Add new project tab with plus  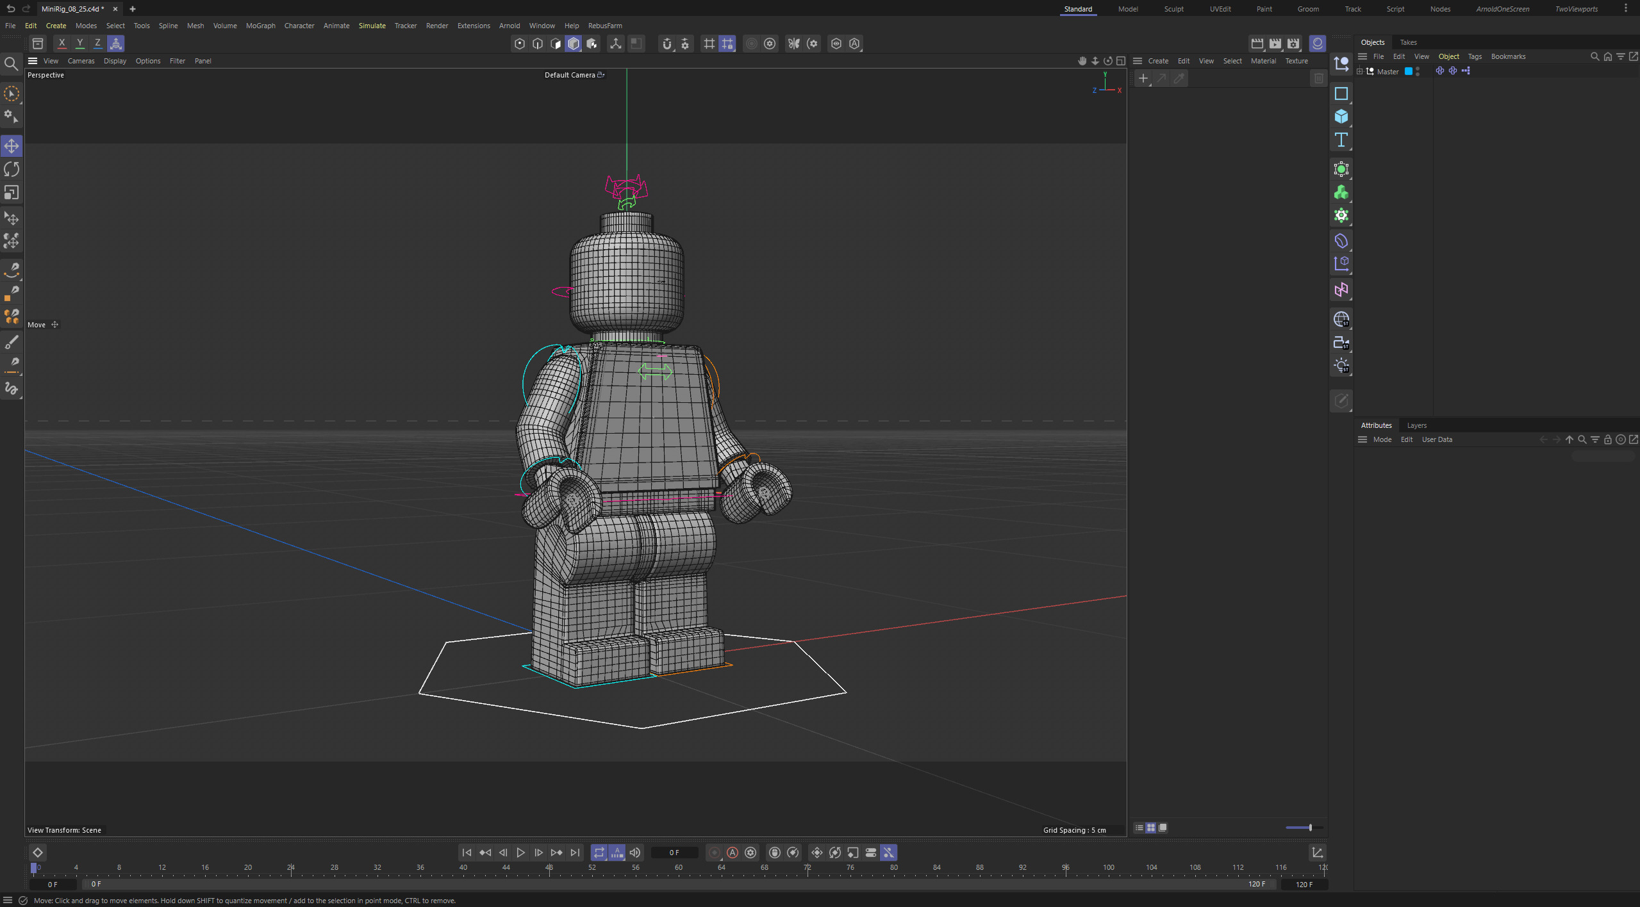coord(133,9)
